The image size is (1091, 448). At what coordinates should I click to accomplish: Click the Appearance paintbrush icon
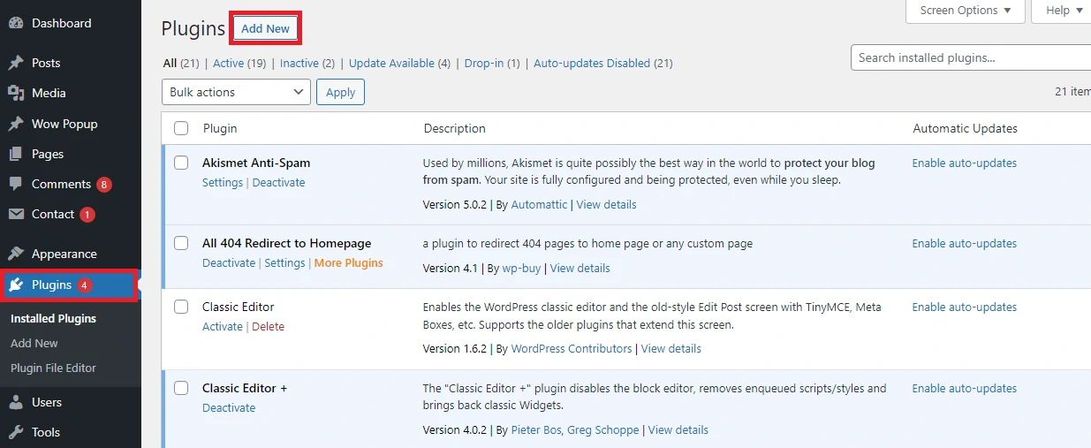pos(16,254)
